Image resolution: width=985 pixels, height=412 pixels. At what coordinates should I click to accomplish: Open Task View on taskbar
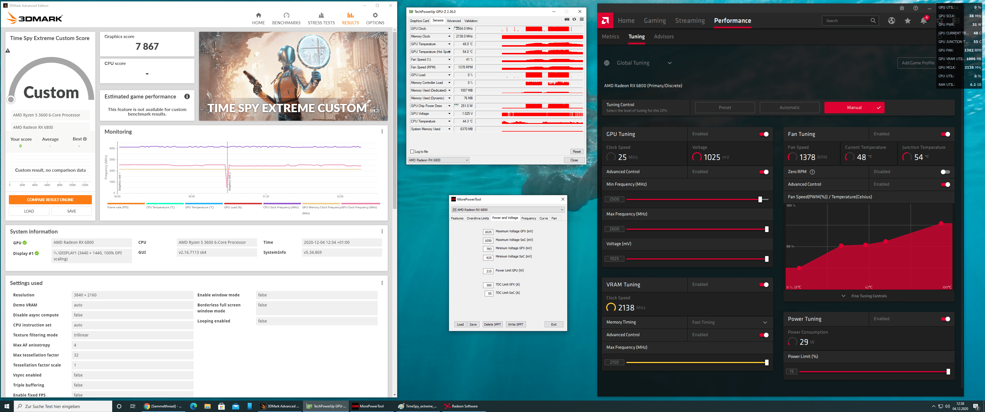(x=132, y=406)
